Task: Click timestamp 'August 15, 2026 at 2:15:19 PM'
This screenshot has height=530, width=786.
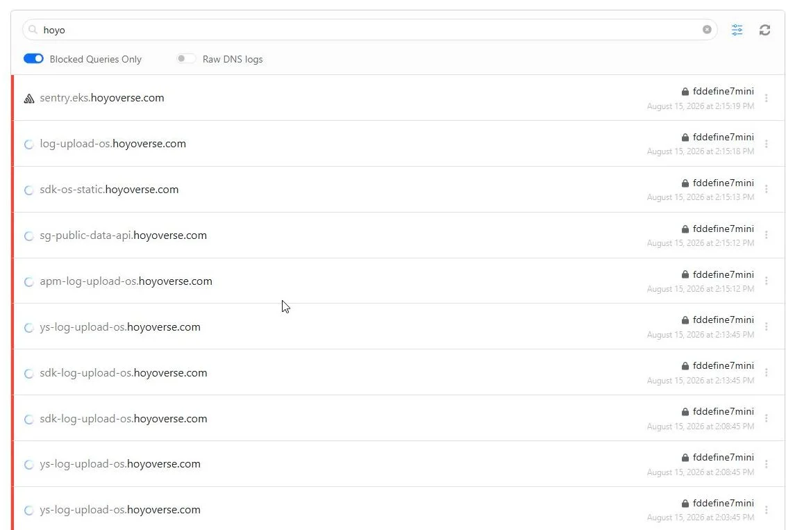Action: (701, 106)
